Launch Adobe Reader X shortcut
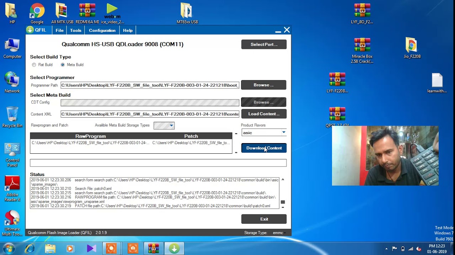The width and height of the screenshot is (455, 255). [12, 189]
